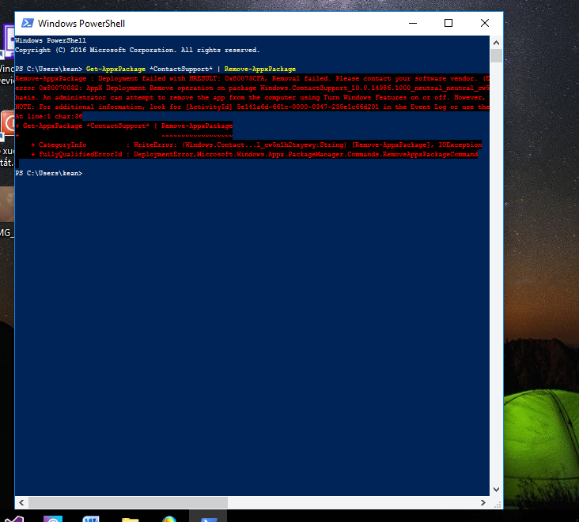Screen dimensions: 579x522
Task: Click the vertical scrollbar thumb
Action: coord(496,55)
